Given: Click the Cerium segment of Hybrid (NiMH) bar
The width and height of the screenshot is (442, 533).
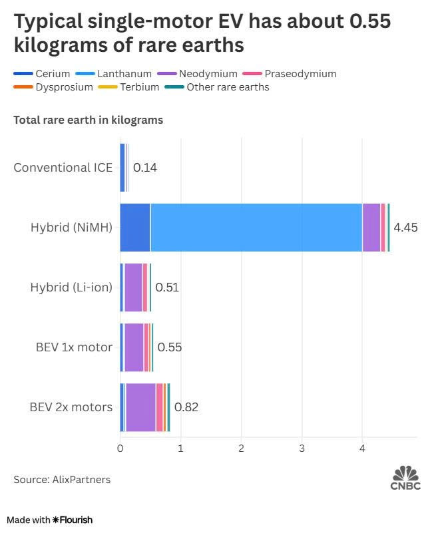Looking at the screenshot, I should pos(135,228).
